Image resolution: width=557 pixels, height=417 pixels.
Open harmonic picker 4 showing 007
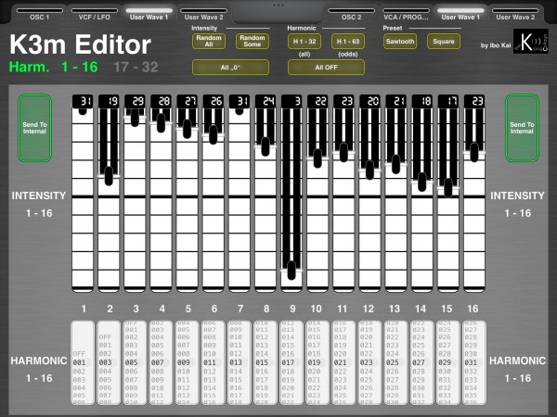coord(161,362)
